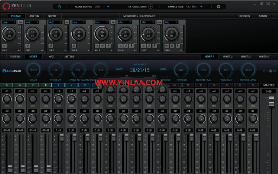Invert phase on CH 5 preamp

click(102, 46)
